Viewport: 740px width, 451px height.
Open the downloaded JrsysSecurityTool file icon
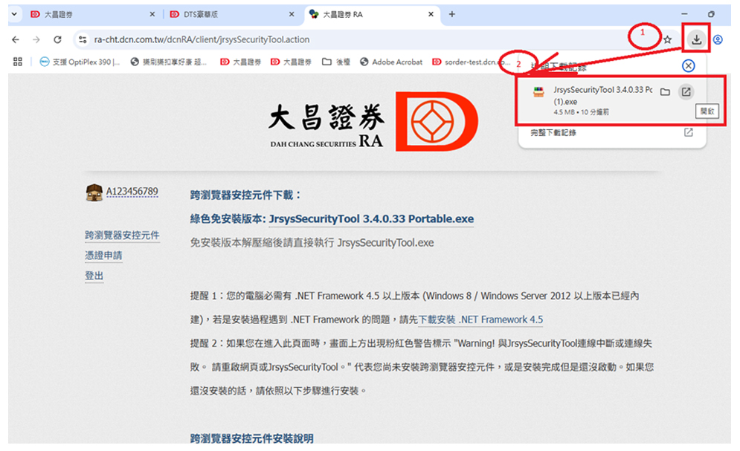538,92
